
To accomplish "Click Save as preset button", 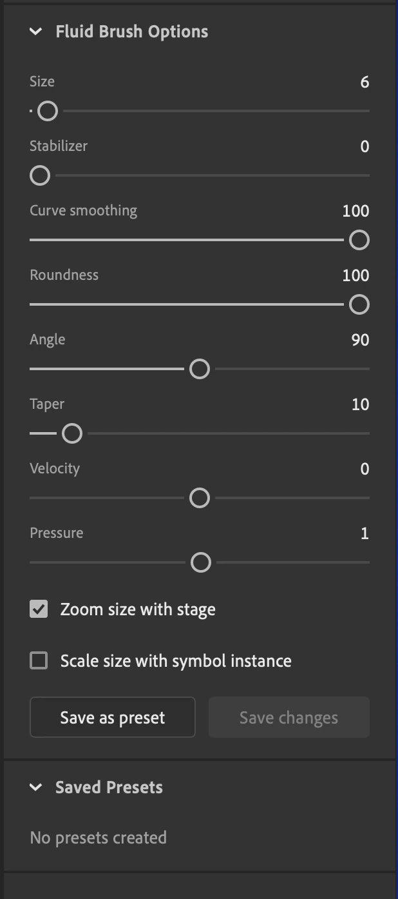I will 113,717.
